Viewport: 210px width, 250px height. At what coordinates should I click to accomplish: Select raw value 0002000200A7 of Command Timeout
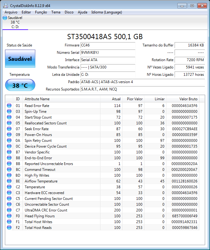click(x=184, y=170)
